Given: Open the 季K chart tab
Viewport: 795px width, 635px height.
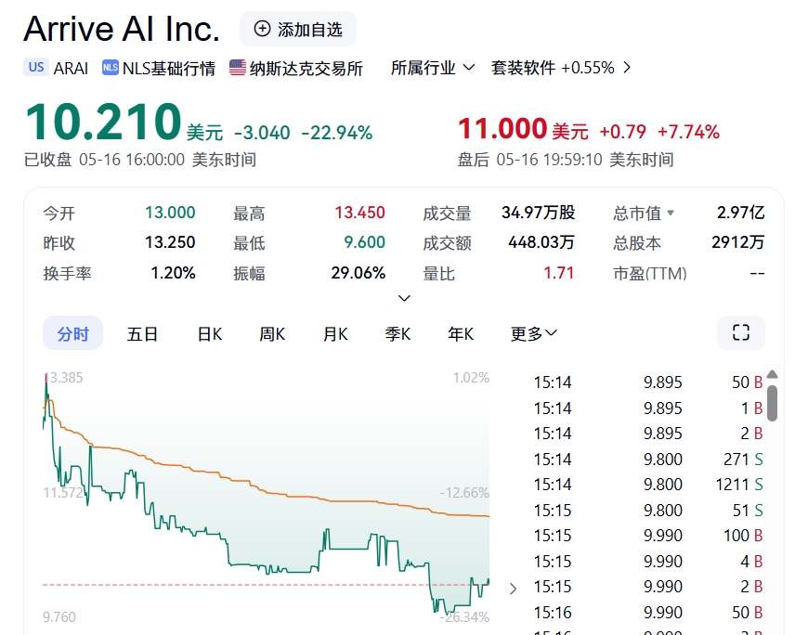Looking at the screenshot, I should click(x=398, y=333).
